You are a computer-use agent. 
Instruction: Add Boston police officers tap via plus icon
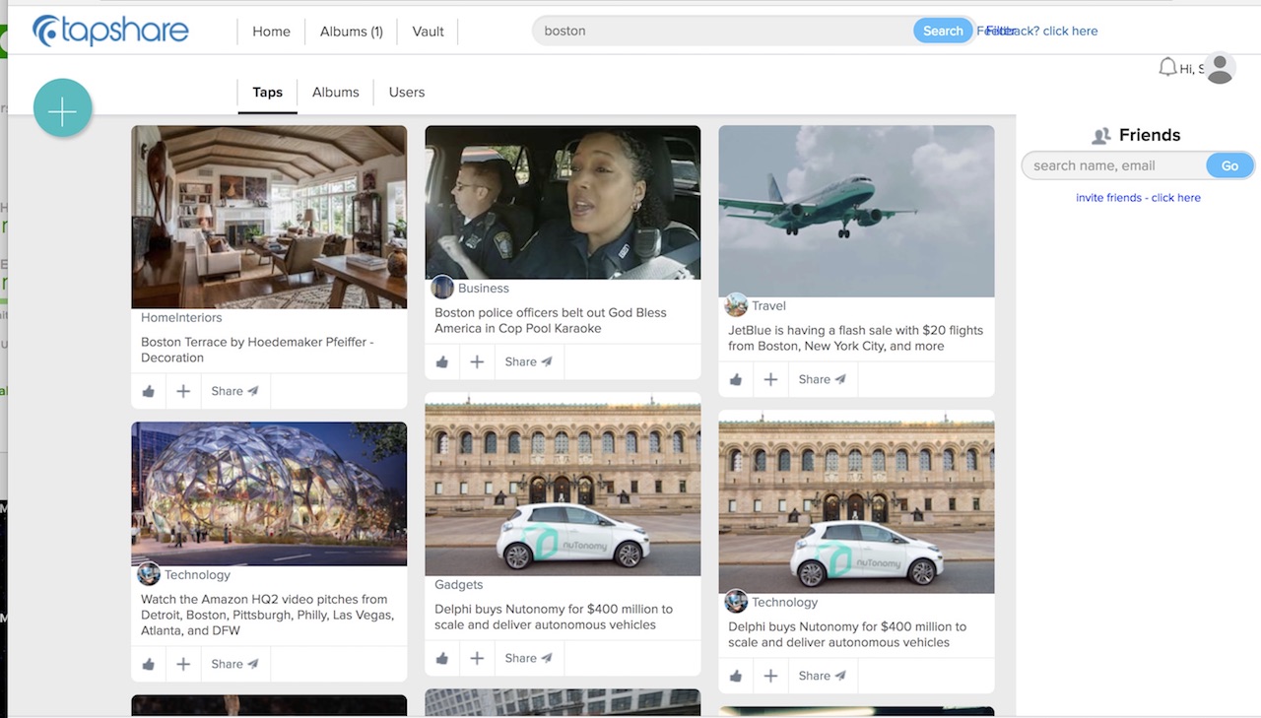477,361
